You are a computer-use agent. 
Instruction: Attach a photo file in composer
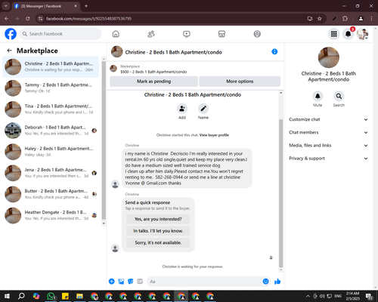121,282
